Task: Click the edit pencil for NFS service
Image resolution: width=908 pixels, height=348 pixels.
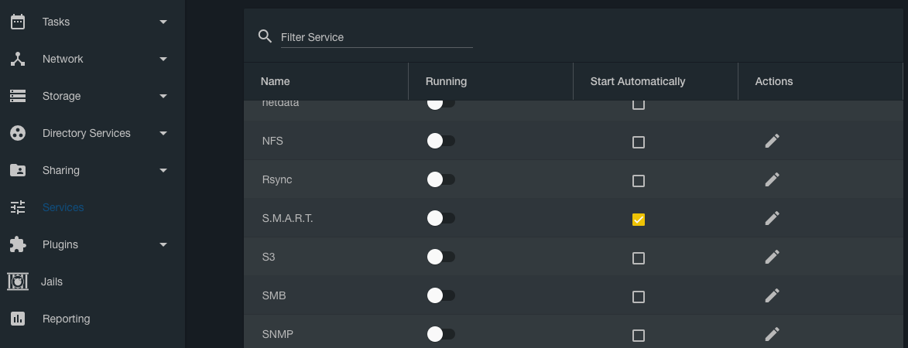Action: click(772, 141)
